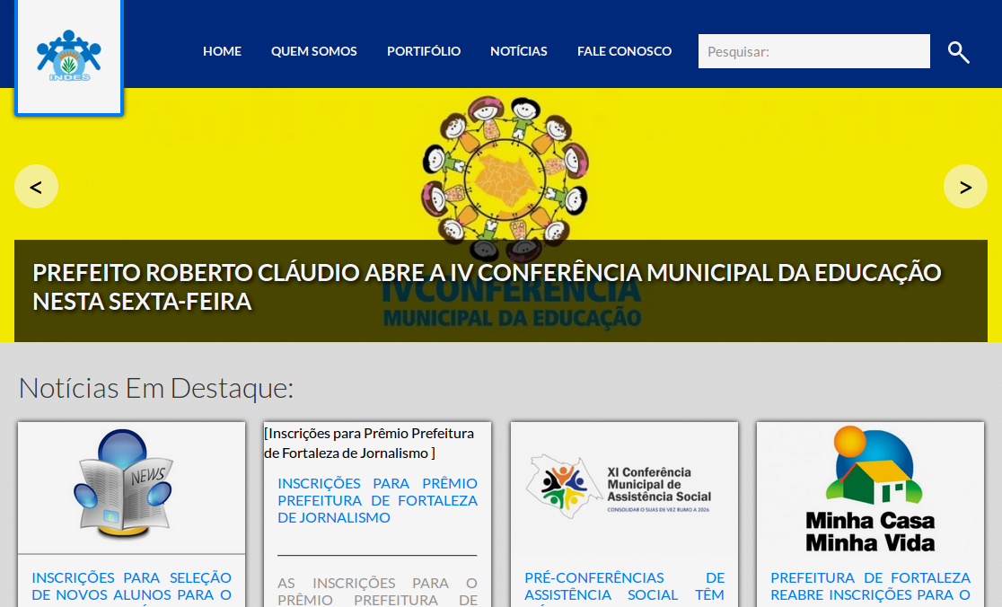Open link about seleção de novos alunos
The width and height of the screenshot is (1002, 607).
pos(131,585)
